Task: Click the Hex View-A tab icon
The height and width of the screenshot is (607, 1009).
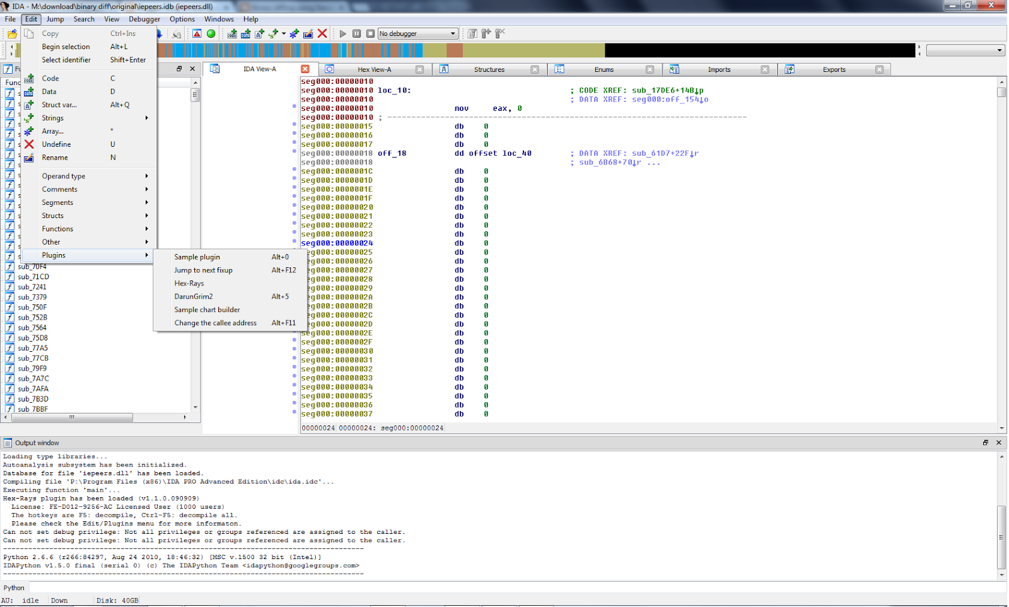Action: click(x=329, y=69)
